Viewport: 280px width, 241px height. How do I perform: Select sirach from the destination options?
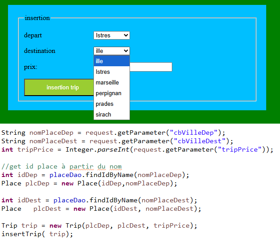pyautogui.click(x=111, y=114)
